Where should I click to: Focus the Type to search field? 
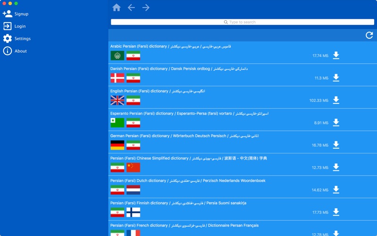pos(242,22)
